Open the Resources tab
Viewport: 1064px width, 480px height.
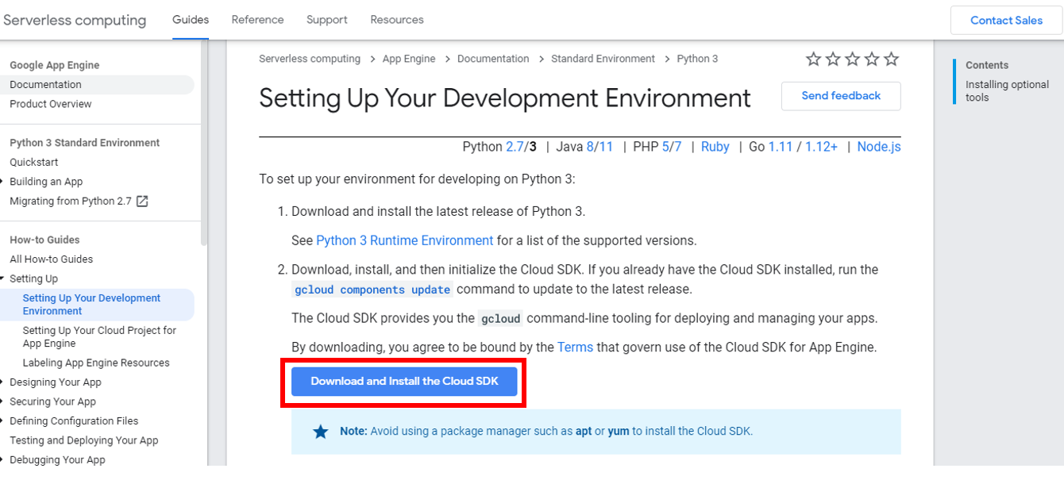click(x=397, y=20)
